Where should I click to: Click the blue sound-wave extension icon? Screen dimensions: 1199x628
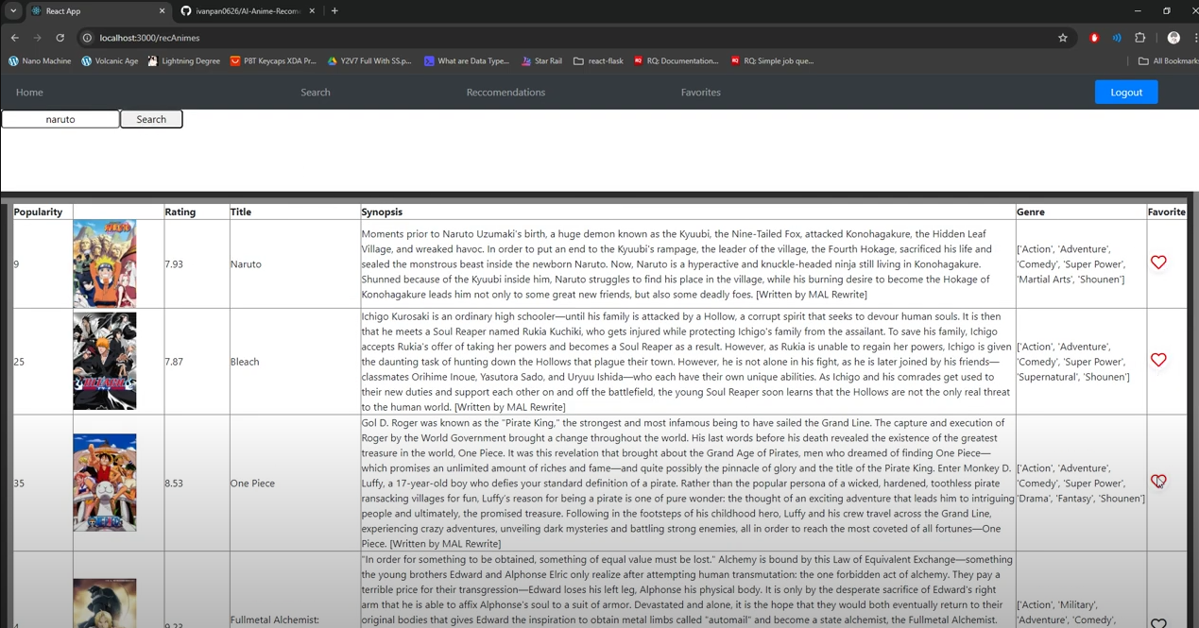(1117, 38)
